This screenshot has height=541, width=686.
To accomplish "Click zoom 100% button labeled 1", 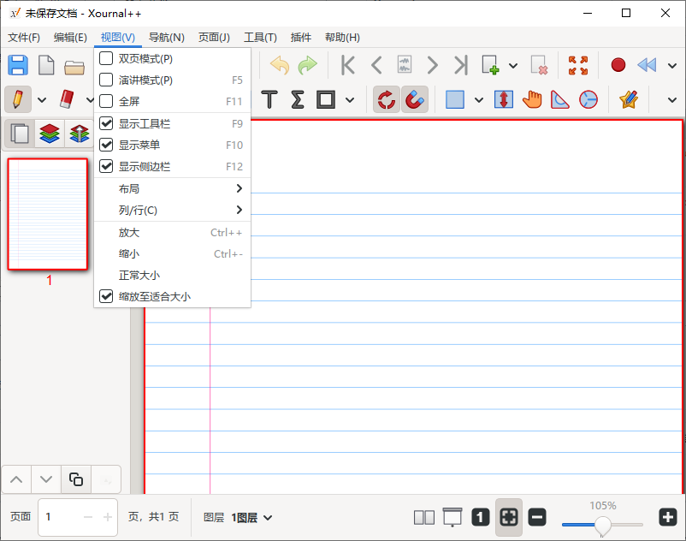I will pyautogui.click(x=481, y=517).
